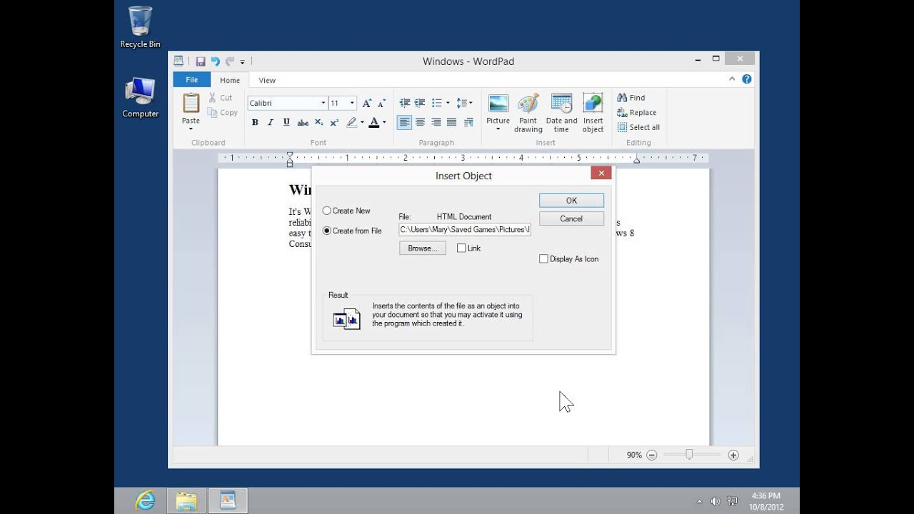Click the Center alignment icon
The height and width of the screenshot is (514, 914).
click(x=420, y=123)
